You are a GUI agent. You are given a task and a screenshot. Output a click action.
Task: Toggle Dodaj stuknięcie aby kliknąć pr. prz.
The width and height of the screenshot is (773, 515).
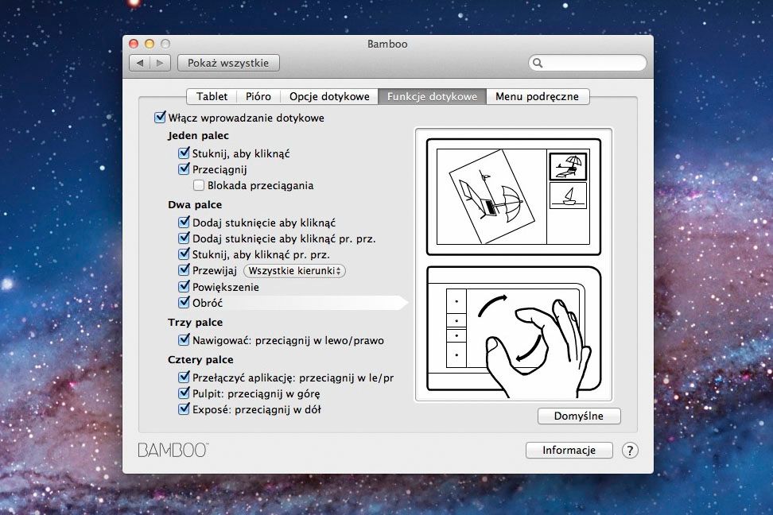(184, 238)
